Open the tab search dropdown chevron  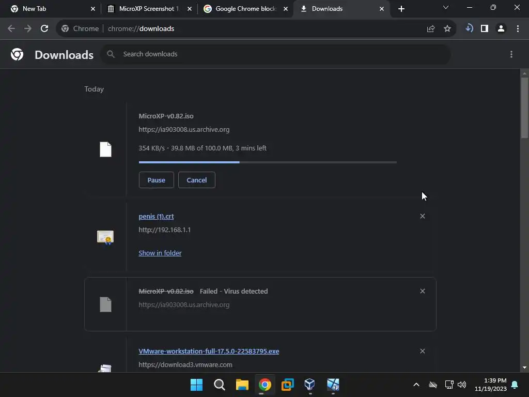tap(446, 7)
